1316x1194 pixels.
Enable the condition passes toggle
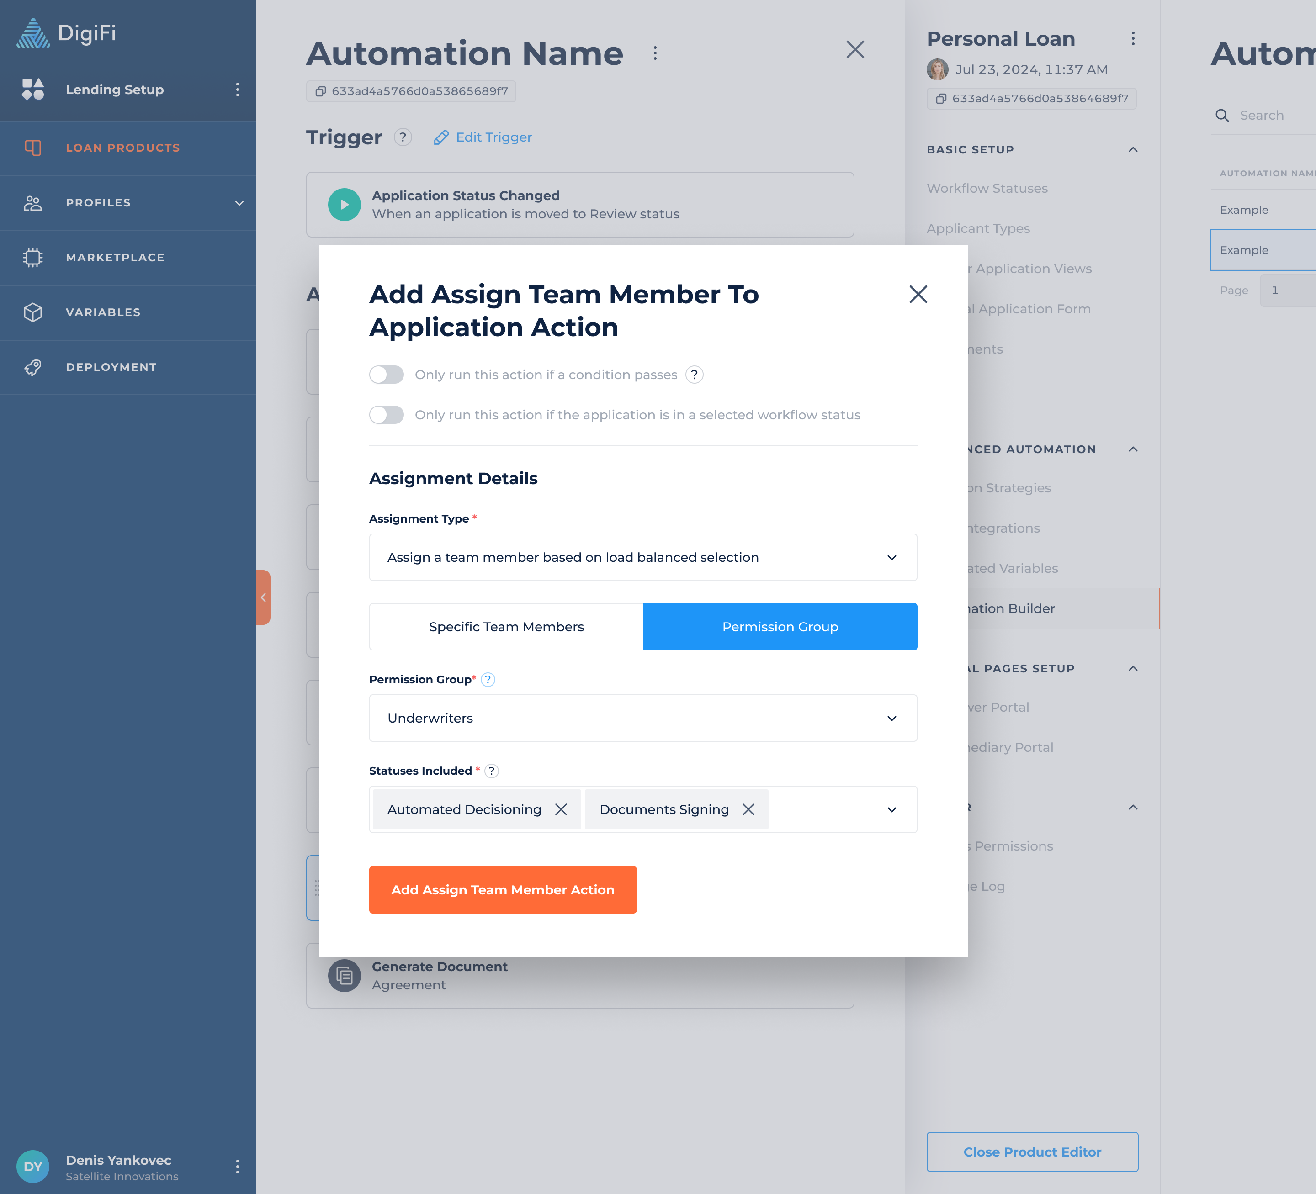click(x=387, y=375)
